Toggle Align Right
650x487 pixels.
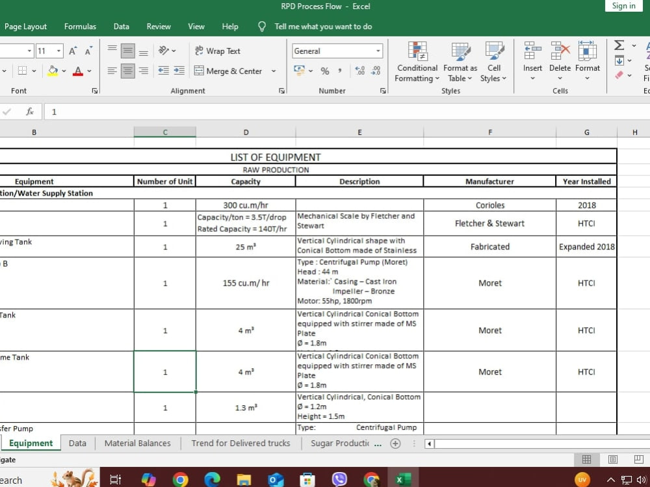[x=144, y=71]
